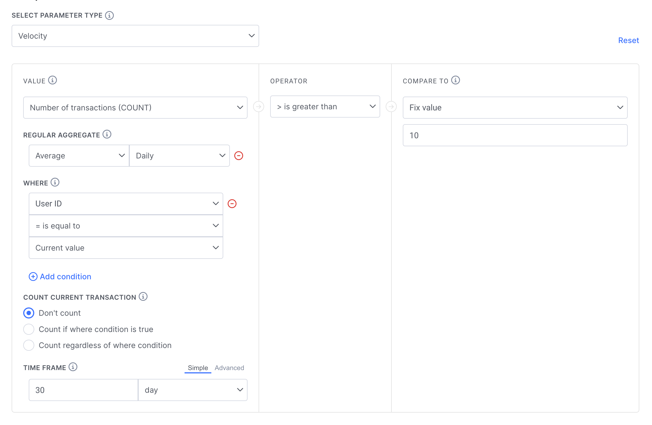Click info icon beside Regular Aggregate label
The height and width of the screenshot is (425, 652).
click(x=107, y=134)
